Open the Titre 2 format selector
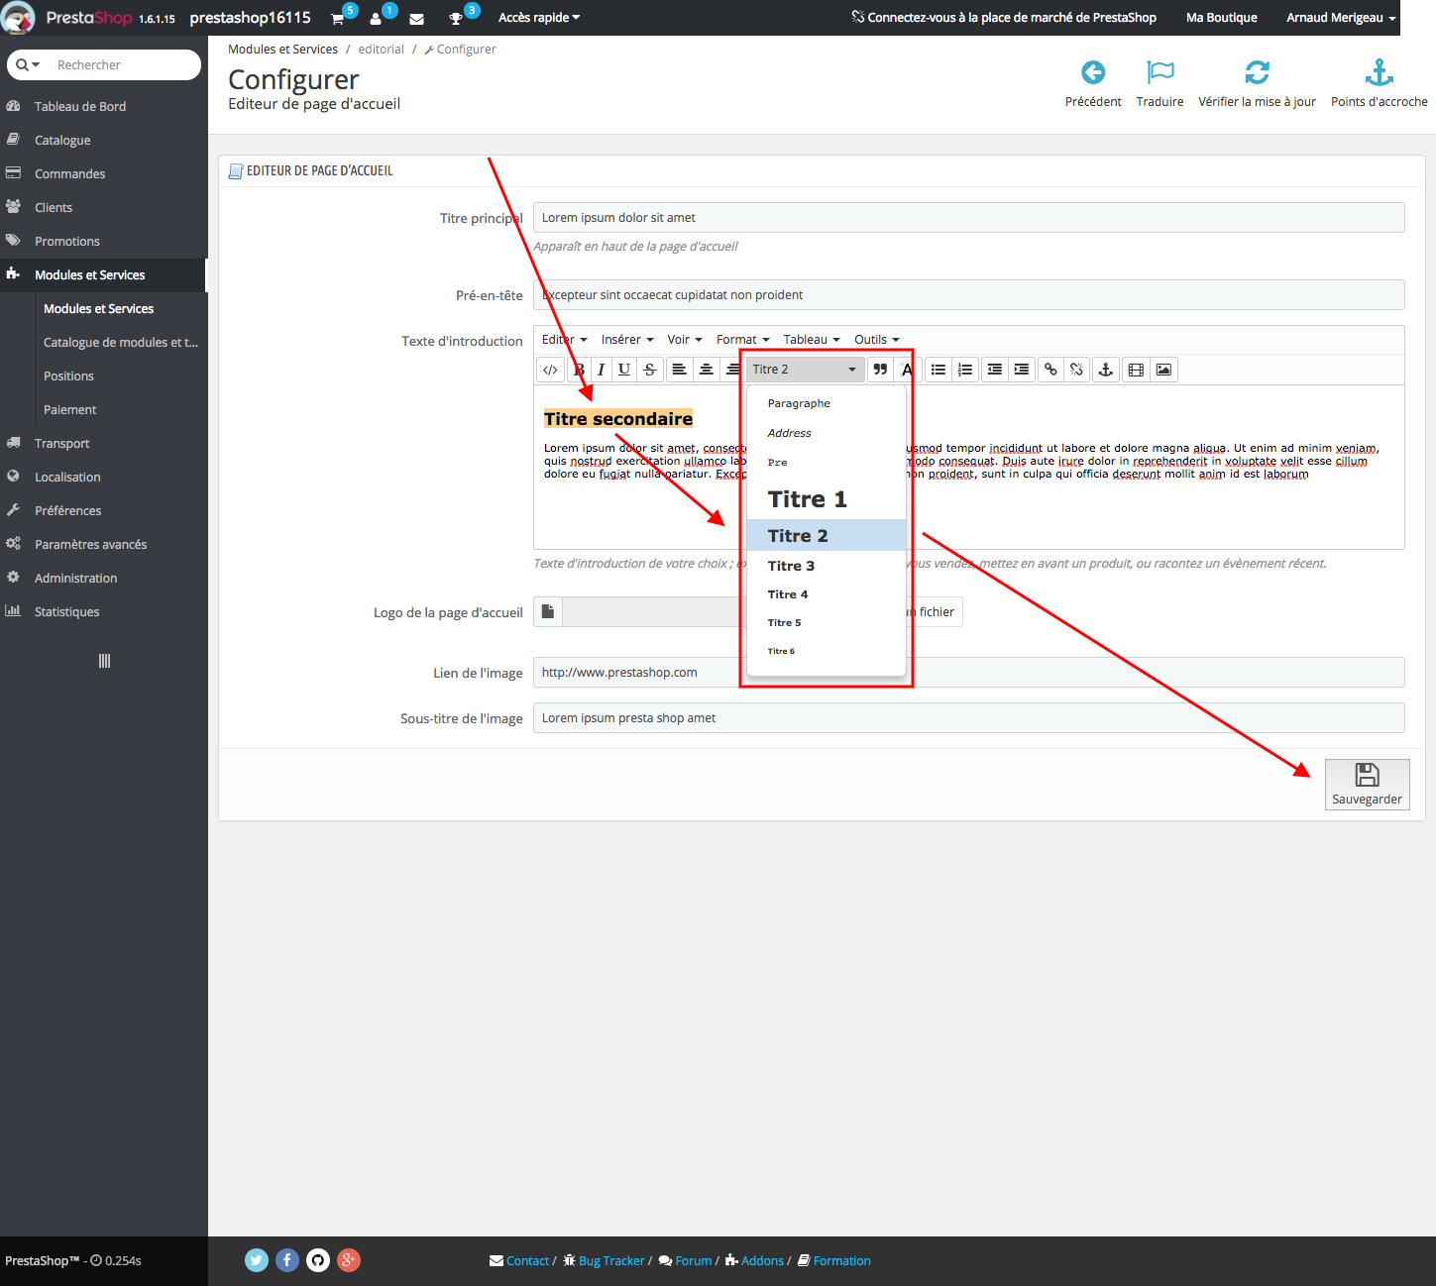 (804, 370)
